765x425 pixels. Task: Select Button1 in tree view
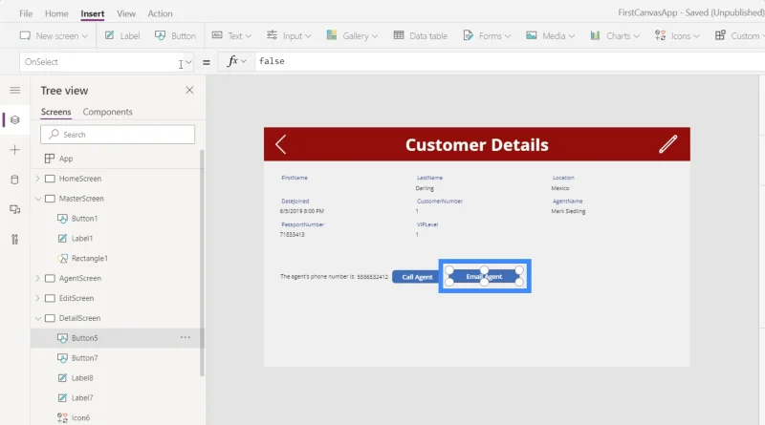point(84,219)
